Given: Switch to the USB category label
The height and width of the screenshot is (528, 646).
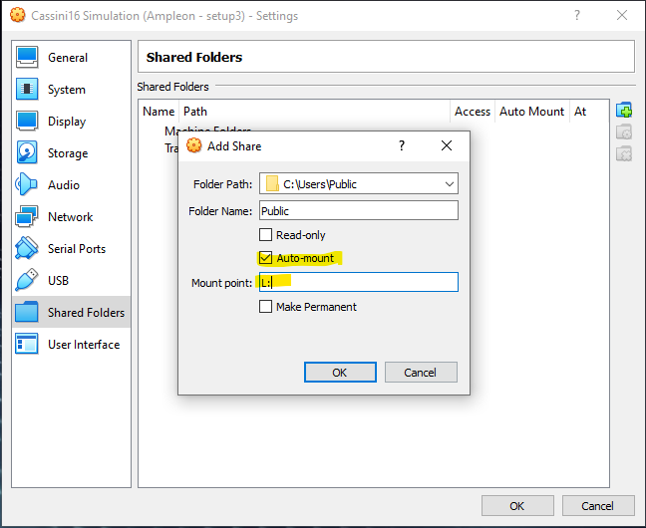Looking at the screenshot, I should pos(58,281).
